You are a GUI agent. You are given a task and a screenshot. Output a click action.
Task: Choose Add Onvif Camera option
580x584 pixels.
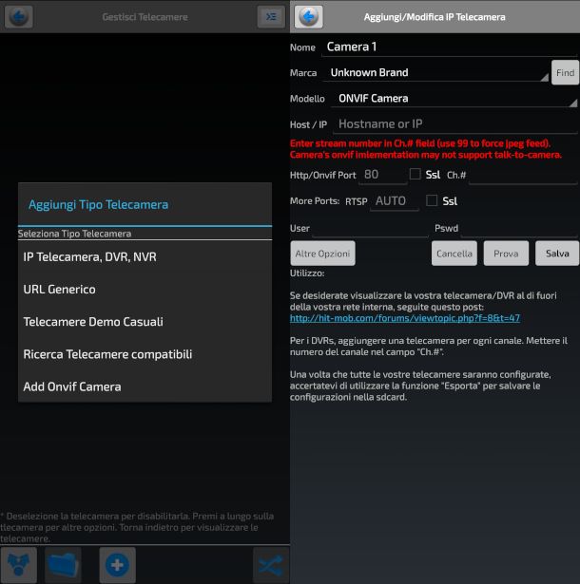145,386
